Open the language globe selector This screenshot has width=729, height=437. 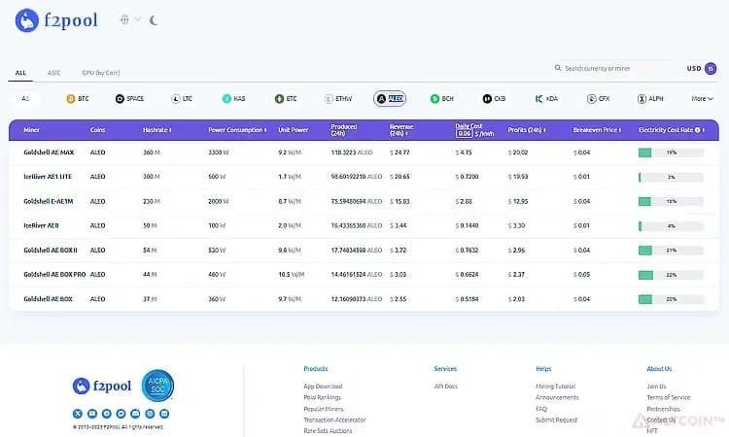point(124,19)
